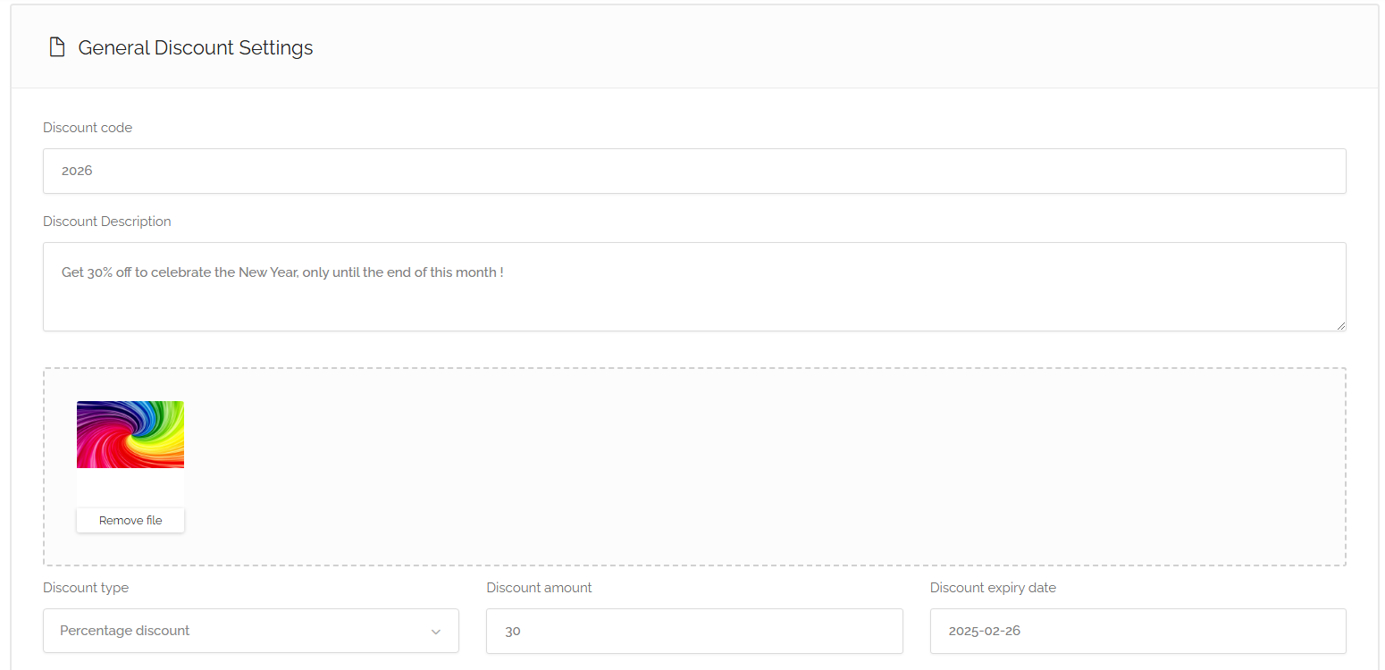Click the Discount code label
This screenshot has height=670, width=1385.
point(88,128)
